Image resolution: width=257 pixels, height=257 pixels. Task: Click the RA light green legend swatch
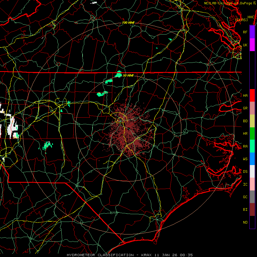pyautogui.click(x=252, y=146)
